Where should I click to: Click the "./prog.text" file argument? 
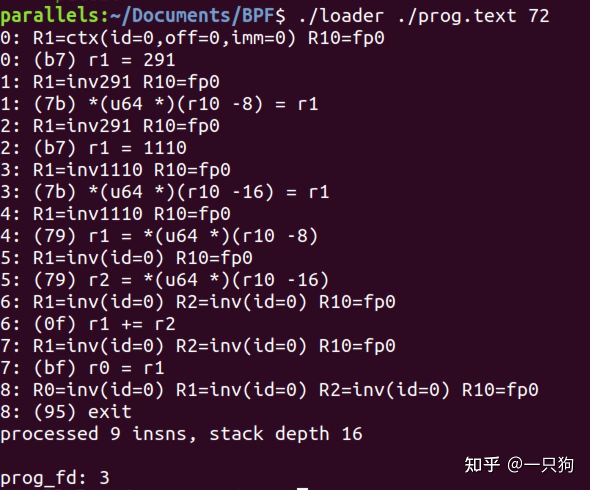coord(457,16)
